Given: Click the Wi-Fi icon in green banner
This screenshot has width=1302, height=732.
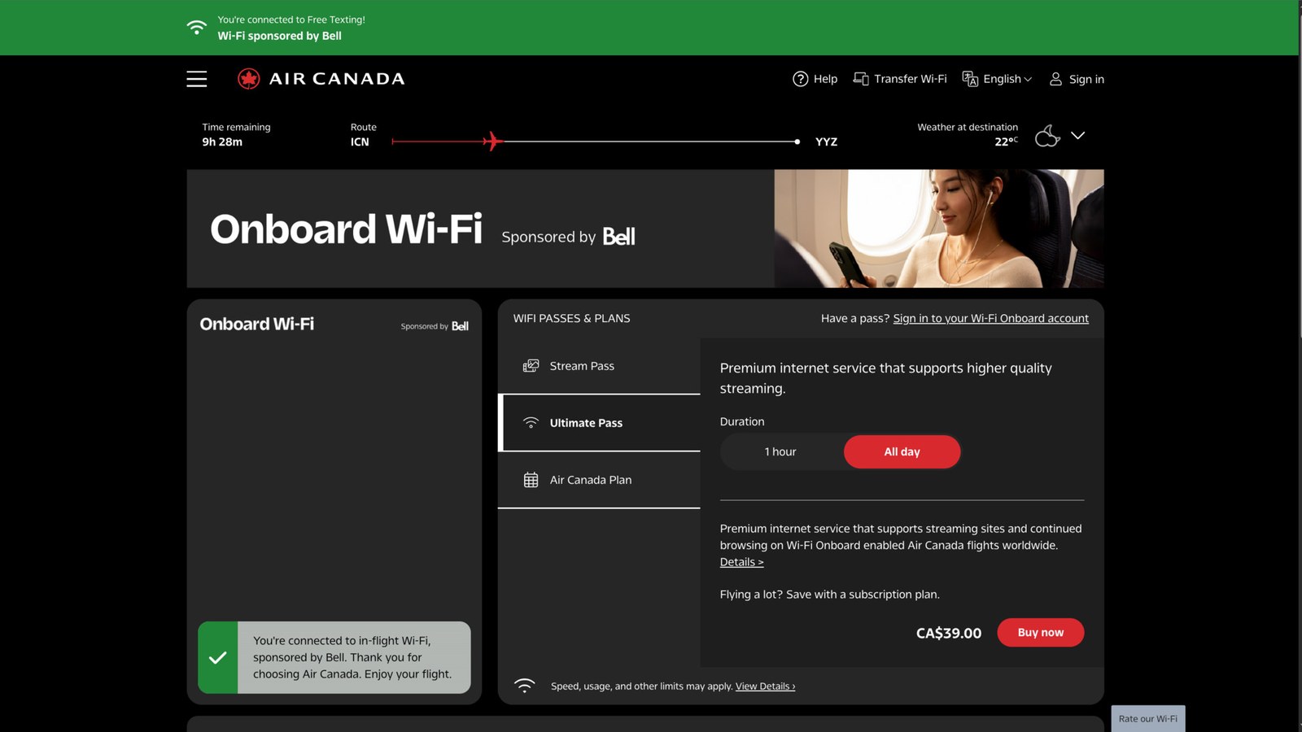Looking at the screenshot, I should tap(196, 27).
